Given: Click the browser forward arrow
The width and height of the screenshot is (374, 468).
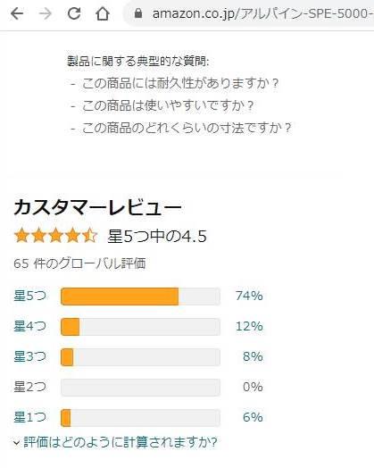Looking at the screenshot, I should click(46, 13).
